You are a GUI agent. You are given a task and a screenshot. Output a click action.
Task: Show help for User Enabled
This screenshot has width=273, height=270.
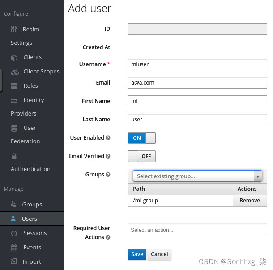click(108, 138)
